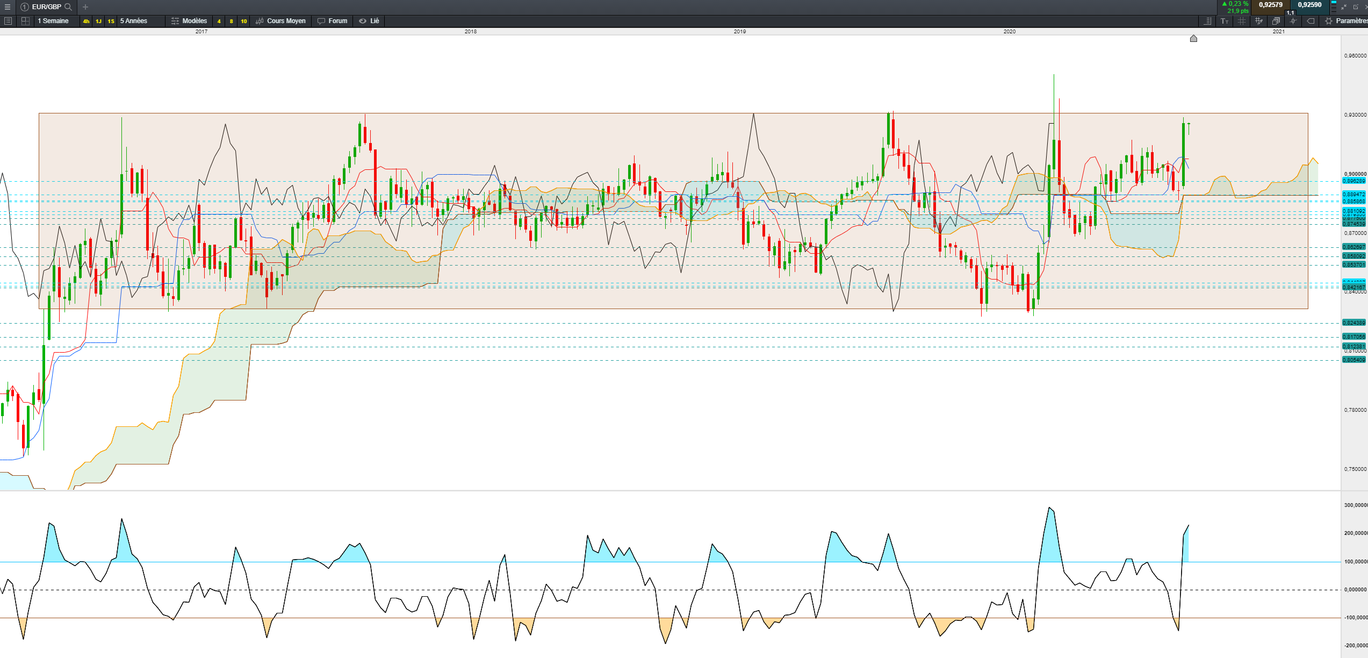Image resolution: width=1368 pixels, height=658 pixels.
Task: Click the Forum speech bubble icon
Action: point(321,21)
